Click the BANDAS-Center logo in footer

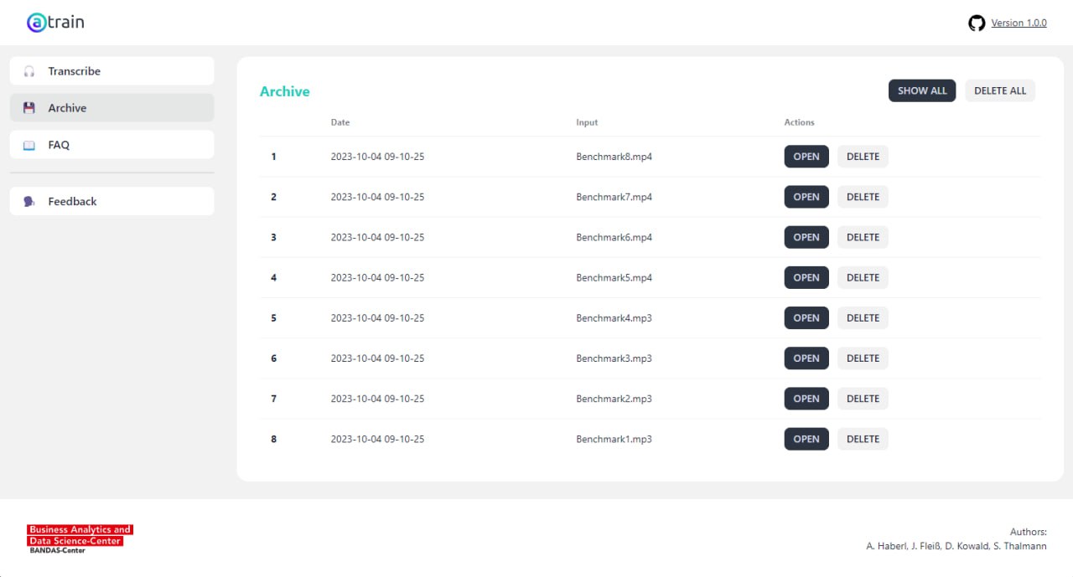[x=80, y=538]
